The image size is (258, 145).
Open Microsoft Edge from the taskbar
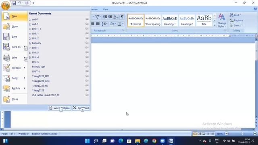click(x=121, y=141)
